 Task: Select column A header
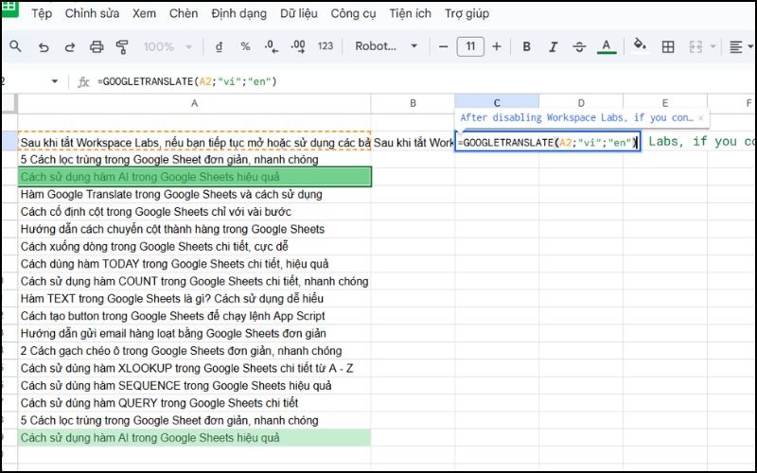[194, 103]
